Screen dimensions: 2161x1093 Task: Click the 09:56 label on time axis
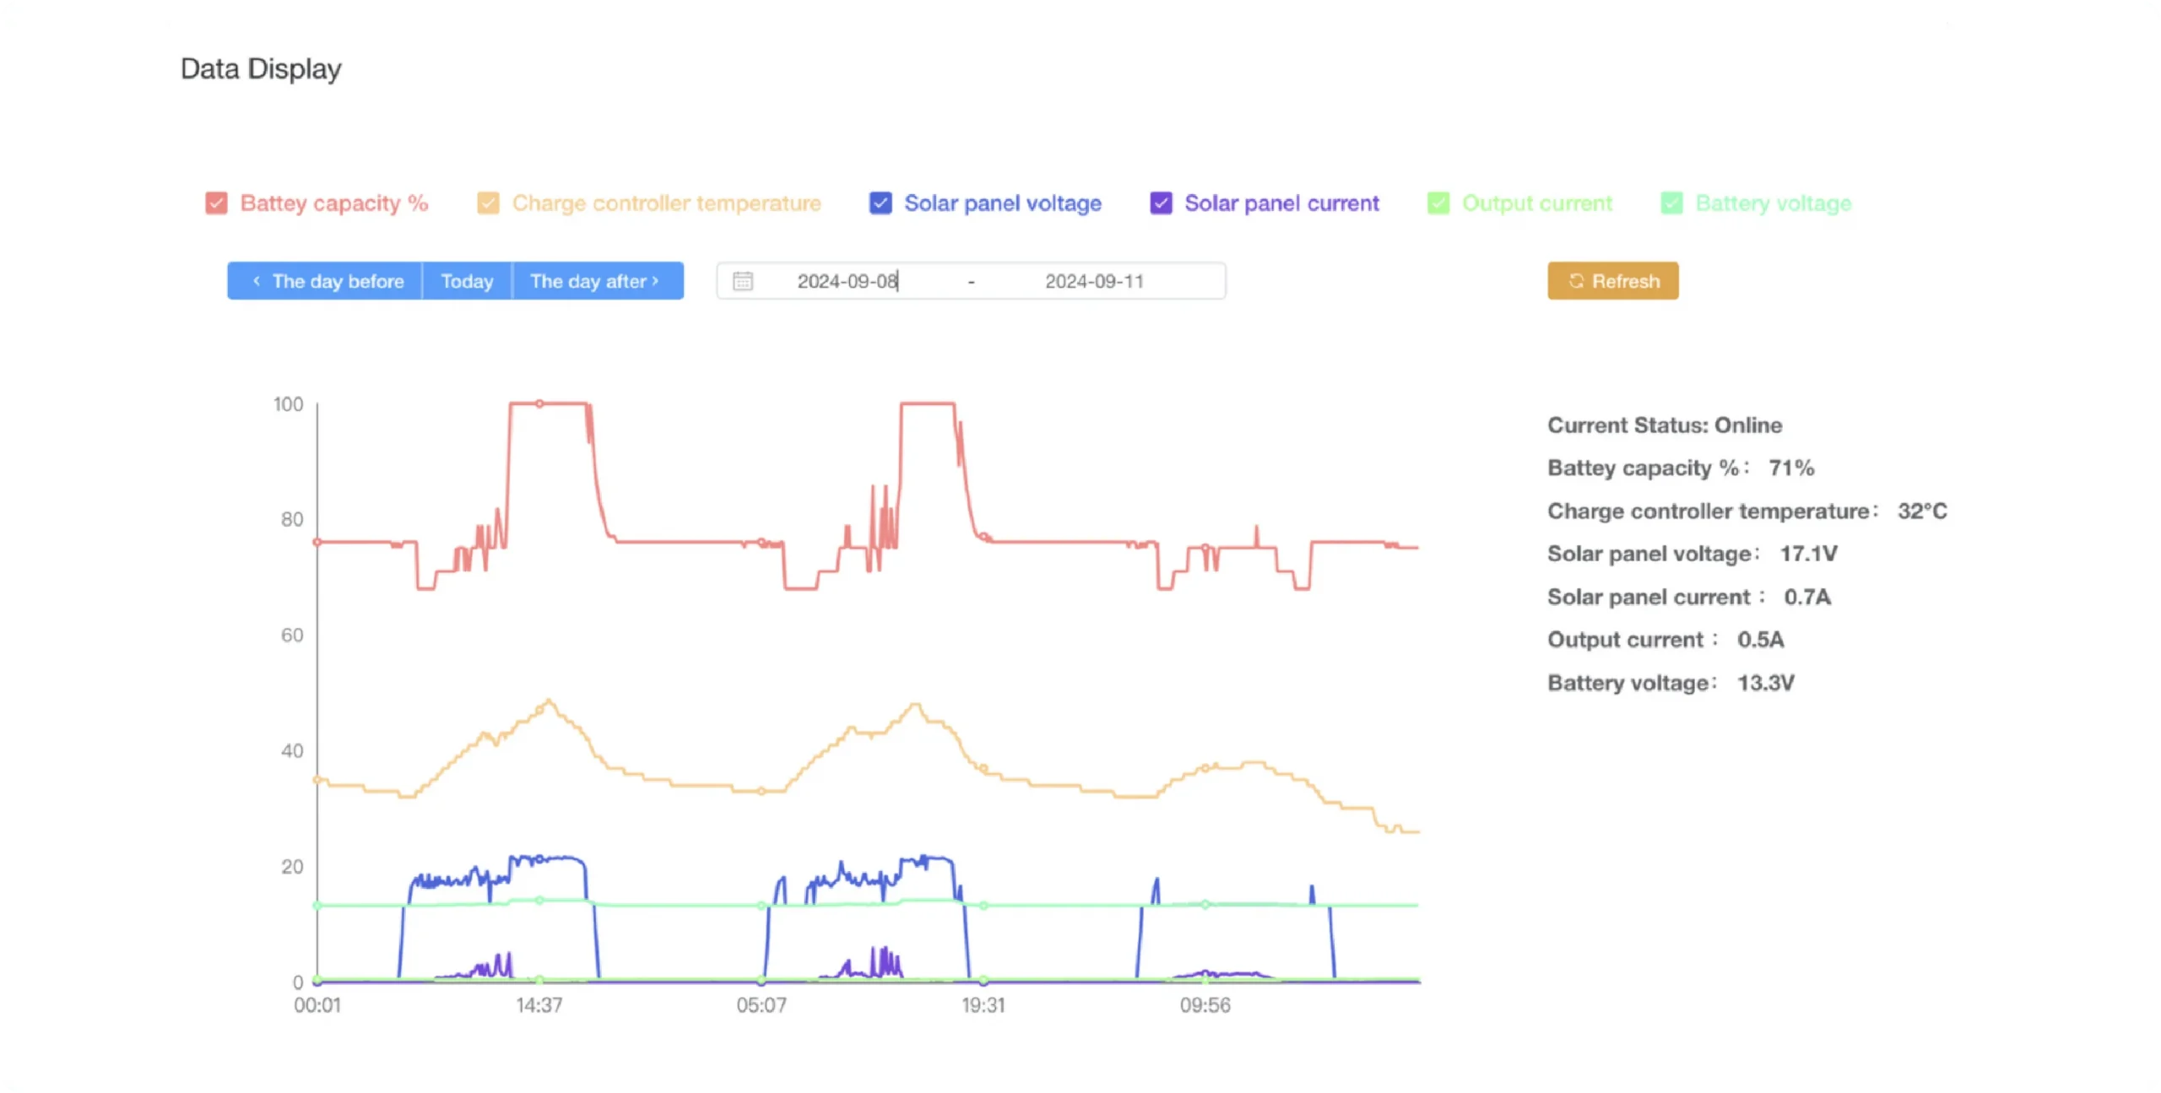[x=1205, y=1005]
